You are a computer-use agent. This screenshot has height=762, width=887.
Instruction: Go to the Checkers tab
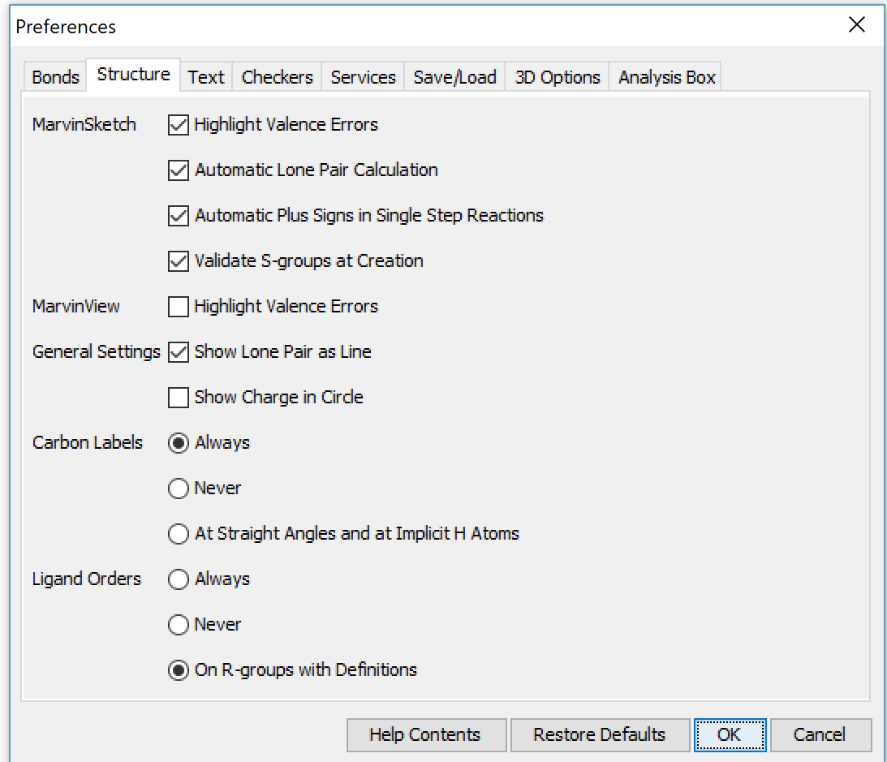tap(277, 77)
